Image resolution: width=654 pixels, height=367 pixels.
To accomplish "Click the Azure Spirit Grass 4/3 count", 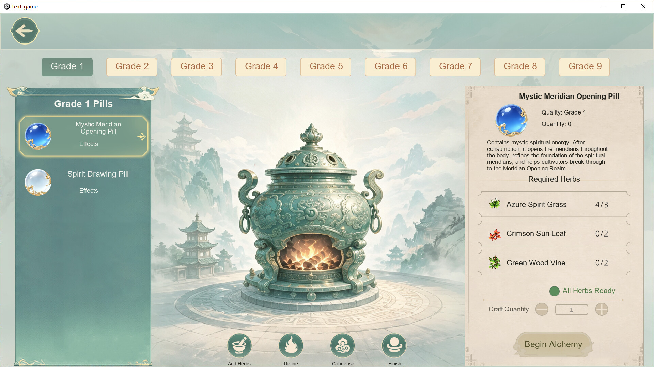I will (602, 205).
